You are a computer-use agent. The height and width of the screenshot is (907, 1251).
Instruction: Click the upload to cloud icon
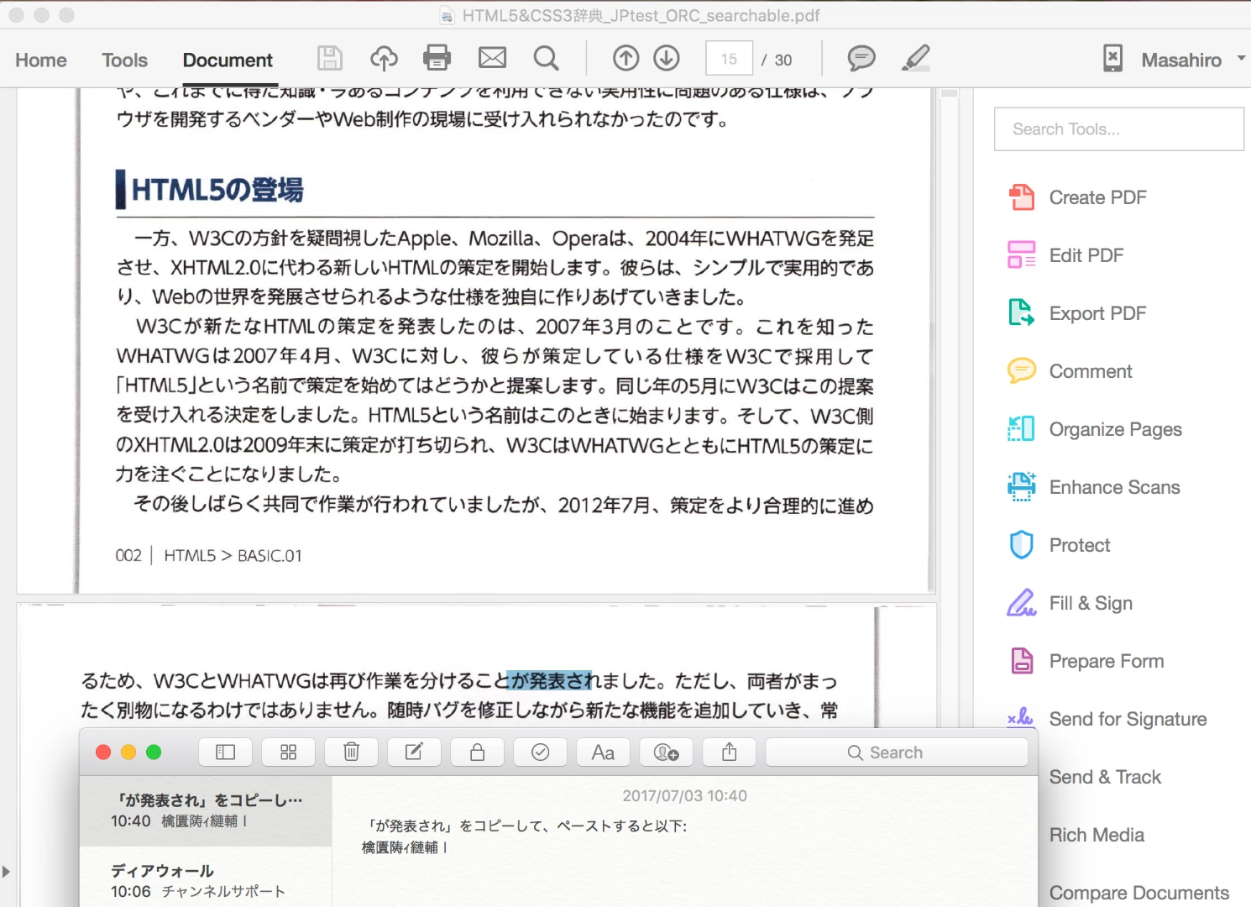(x=384, y=58)
